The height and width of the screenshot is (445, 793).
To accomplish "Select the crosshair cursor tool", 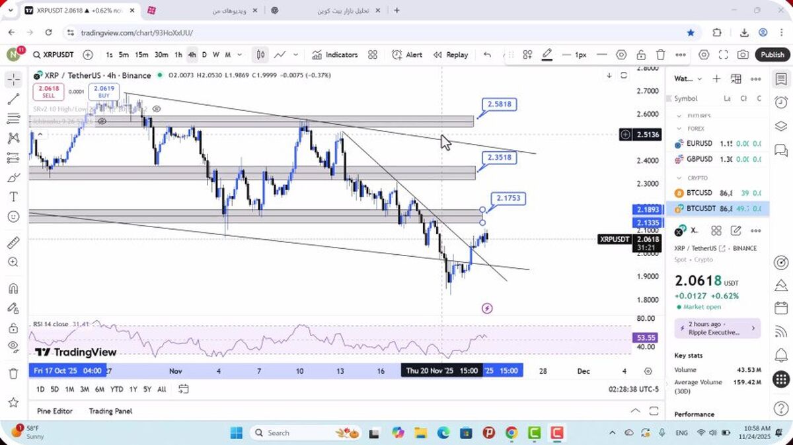I will pyautogui.click(x=13, y=80).
